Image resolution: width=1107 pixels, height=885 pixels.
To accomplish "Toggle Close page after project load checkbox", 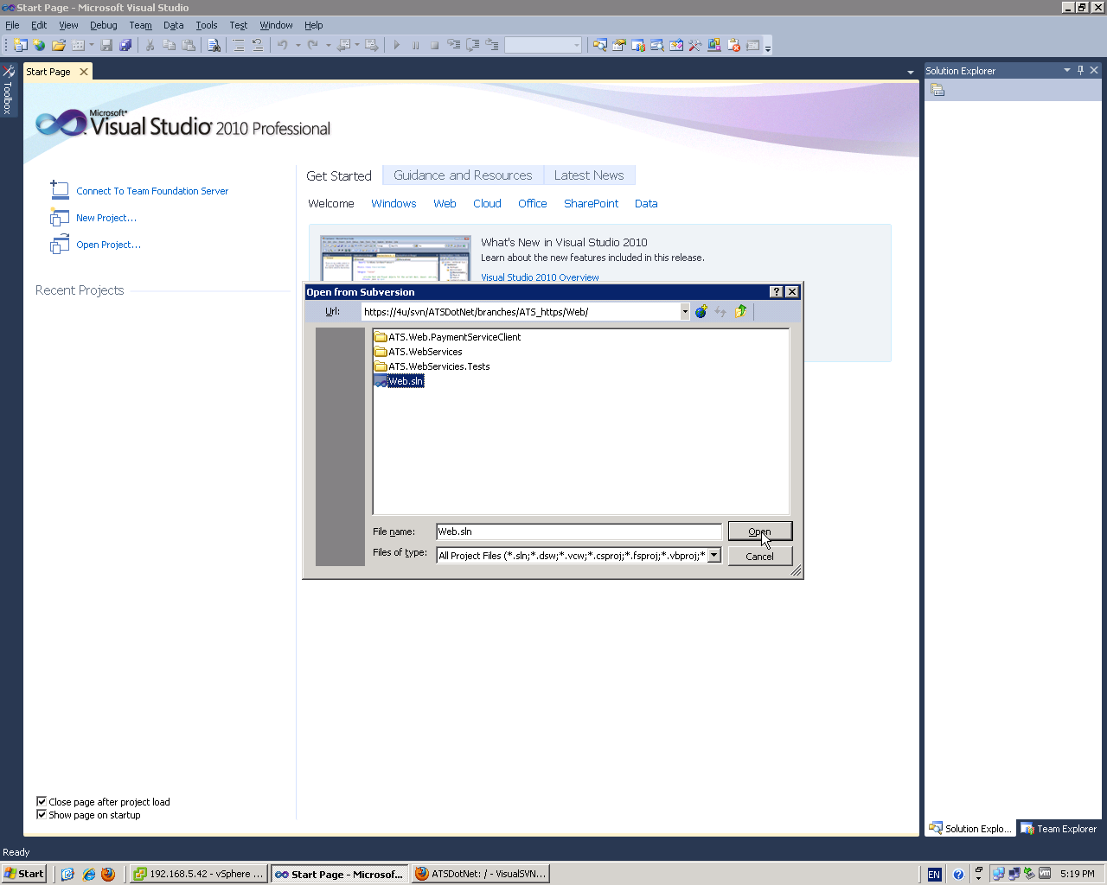I will point(42,801).
